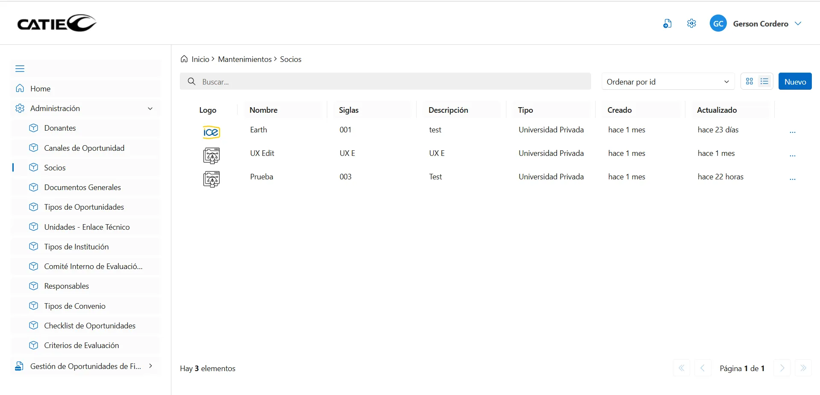Image resolution: width=820 pixels, height=395 pixels.
Task: Open three-dots menu for the Earth row
Action: click(x=792, y=132)
